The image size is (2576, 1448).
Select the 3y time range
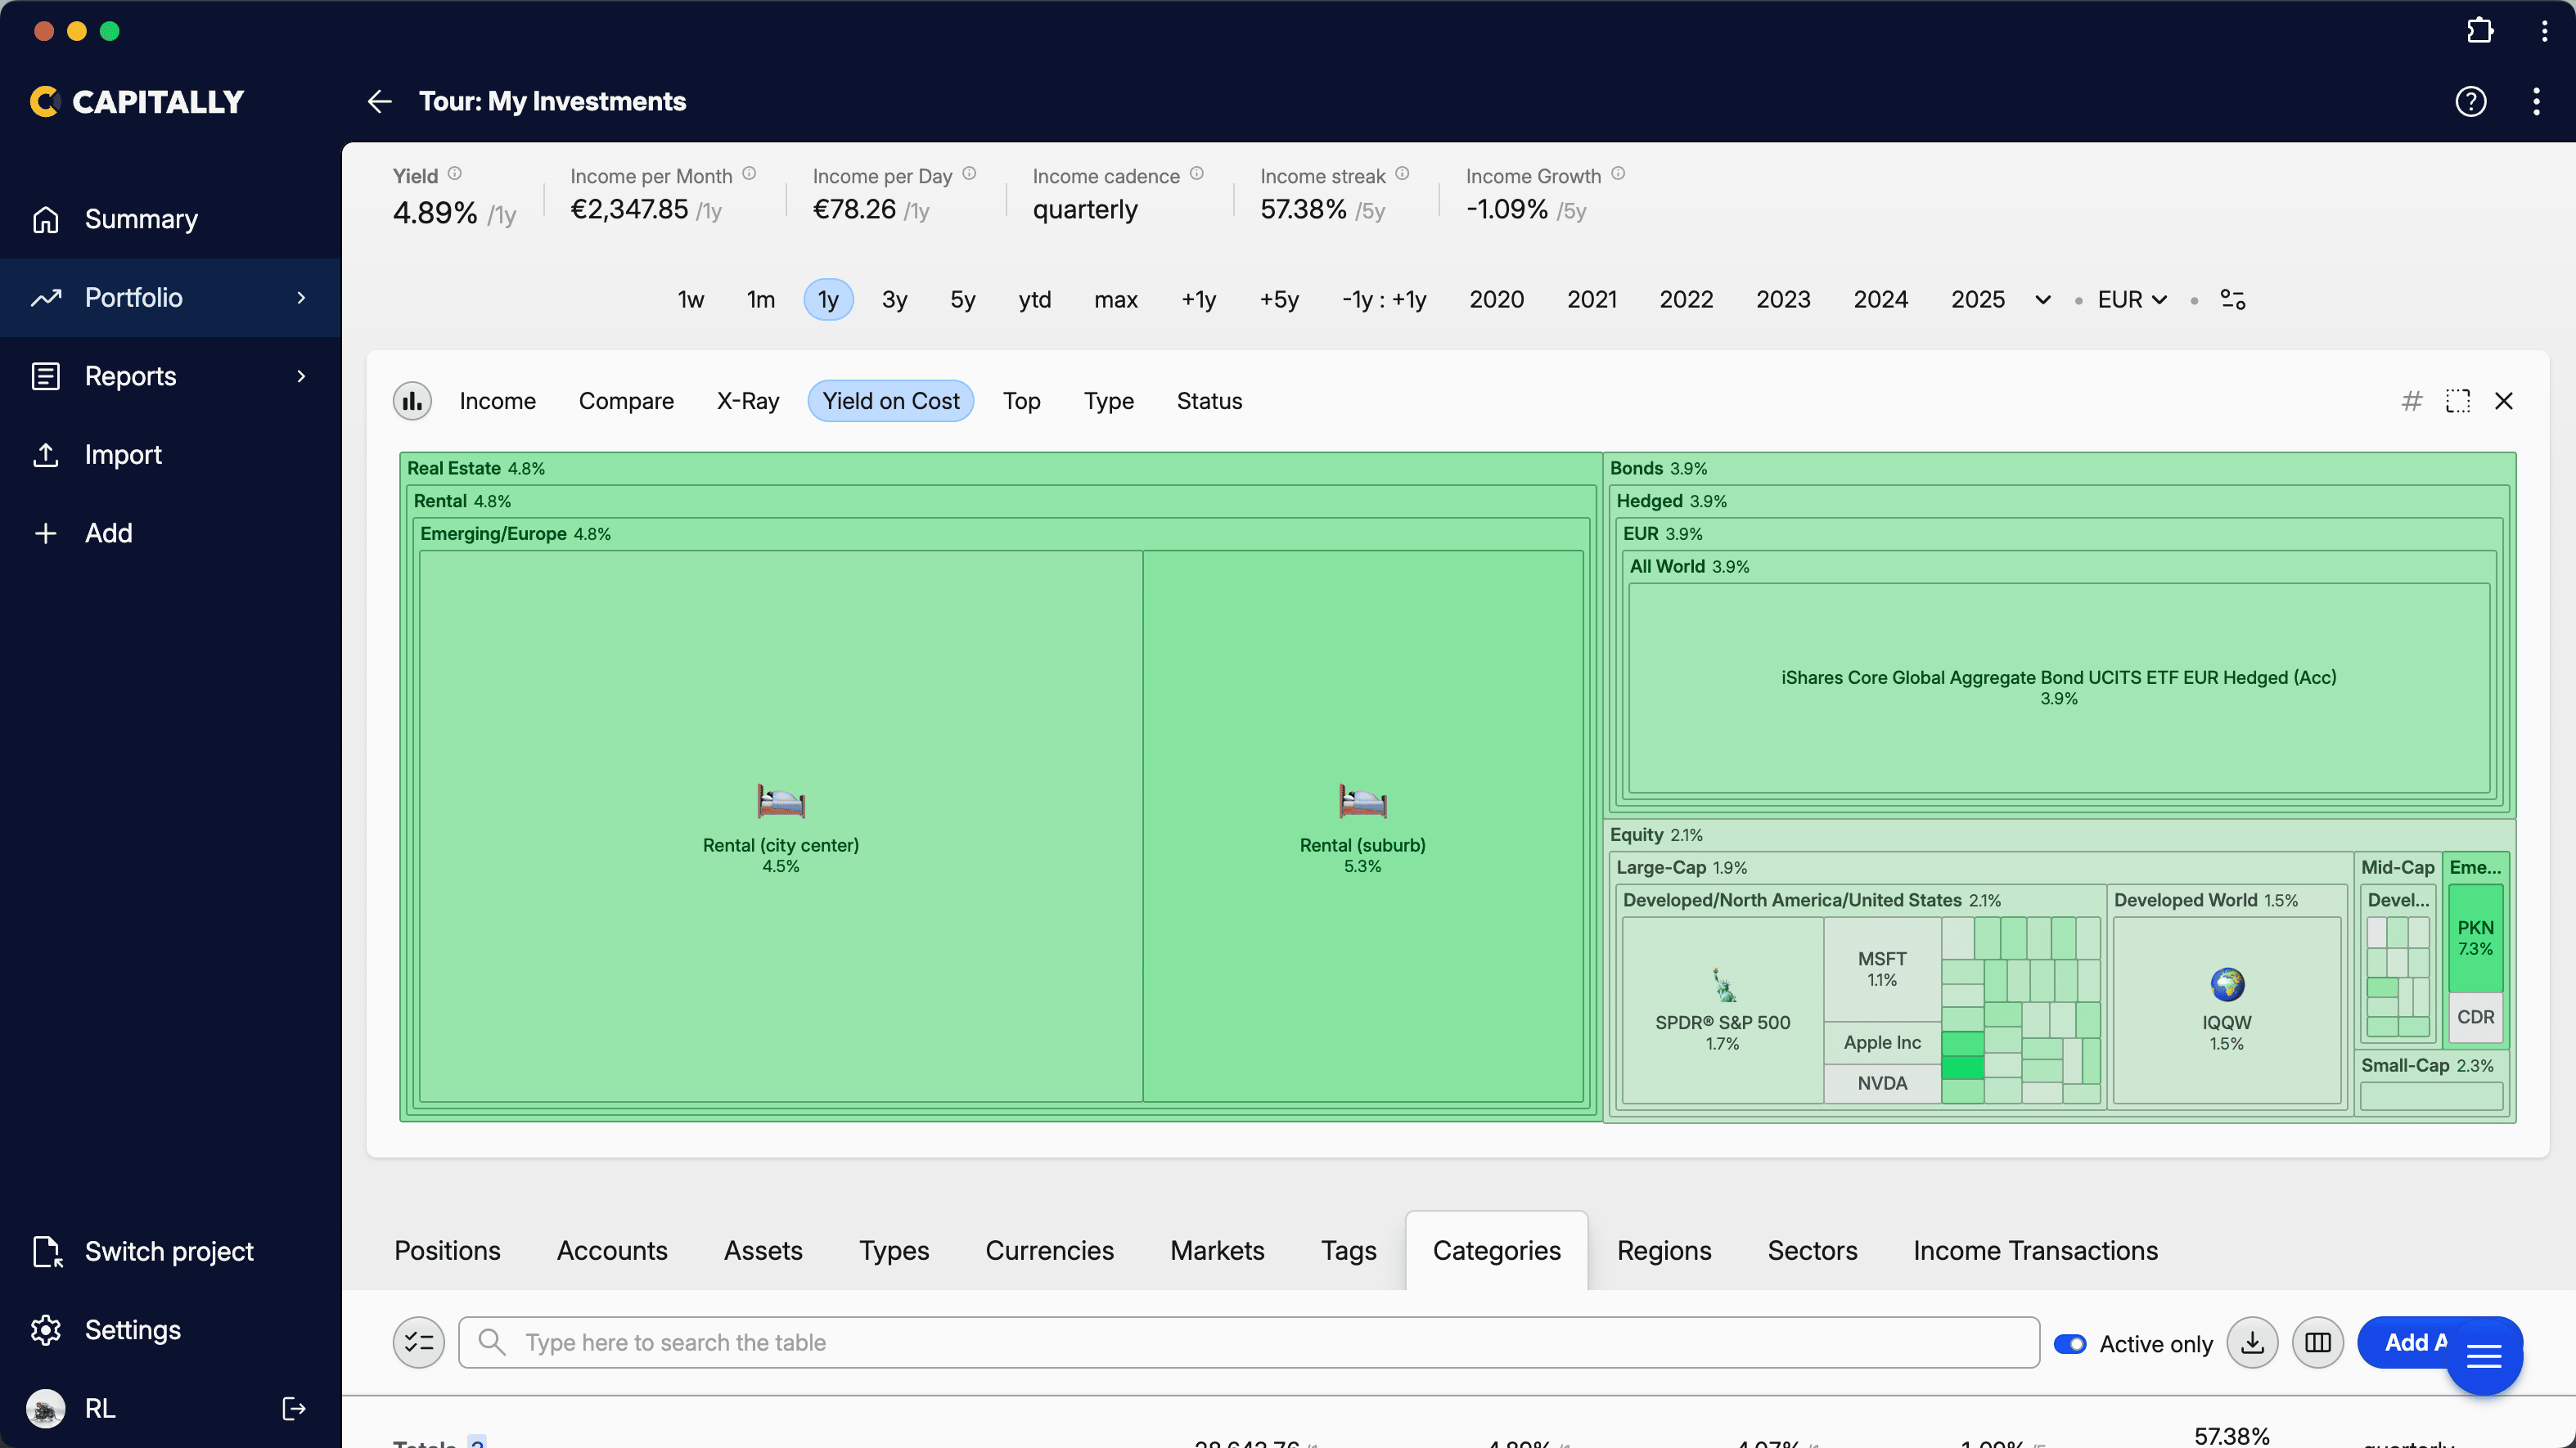coord(895,299)
